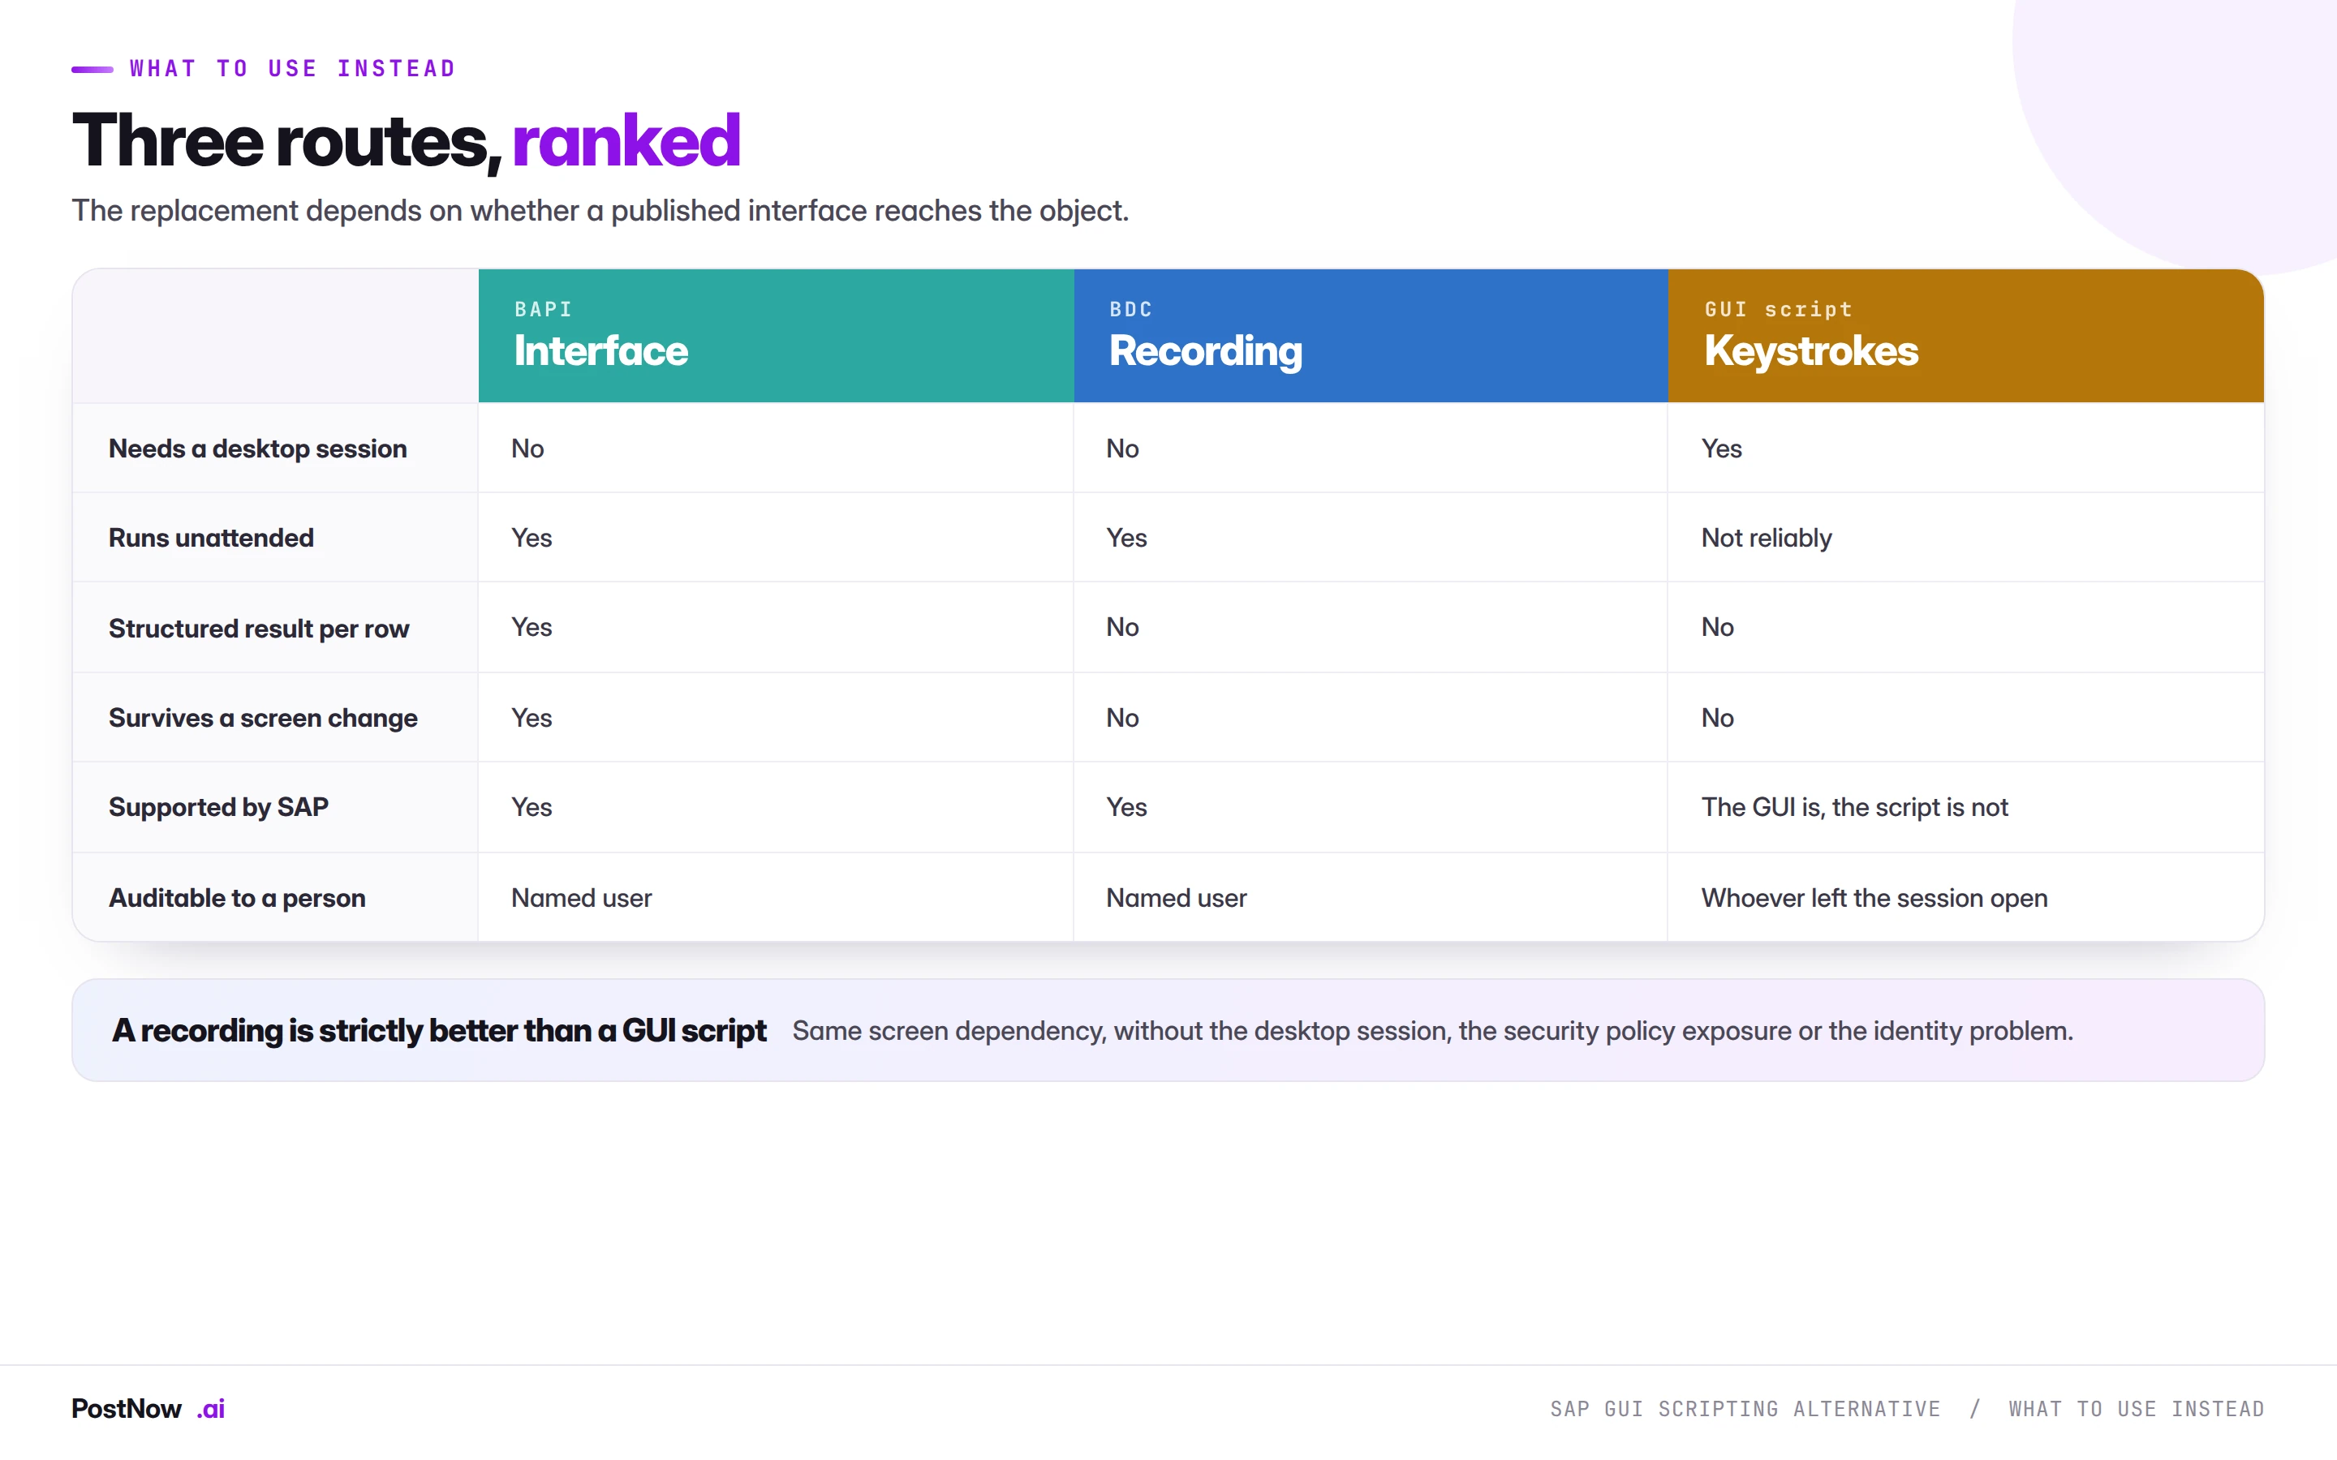Select the BAPI Interface column header

pyautogui.click(x=776, y=335)
